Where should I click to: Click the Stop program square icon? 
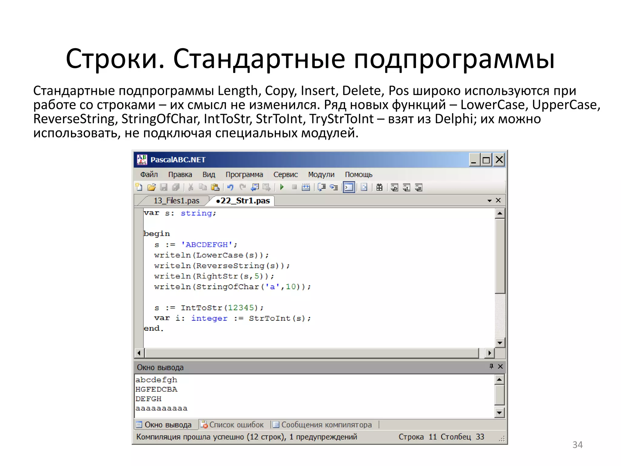click(x=294, y=187)
